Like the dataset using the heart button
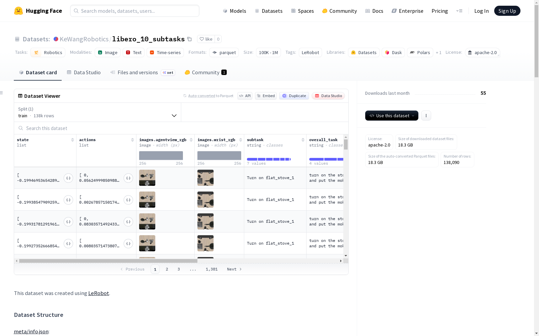This screenshot has height=336, width=539. point(206,39)
